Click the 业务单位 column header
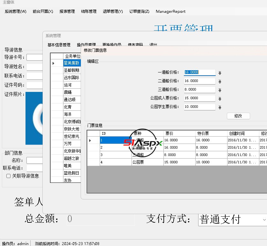 [72, 56]
